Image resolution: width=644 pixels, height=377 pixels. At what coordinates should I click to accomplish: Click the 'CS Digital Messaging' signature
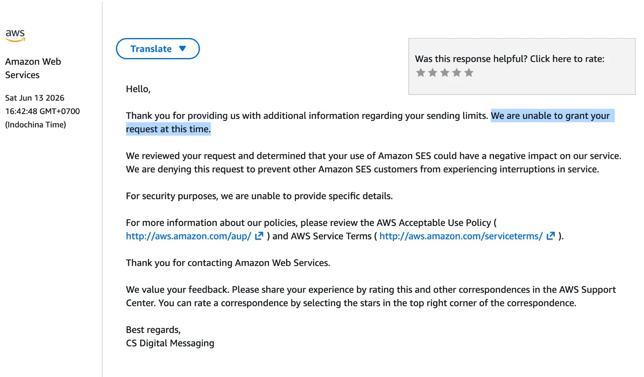coord(170,343)
